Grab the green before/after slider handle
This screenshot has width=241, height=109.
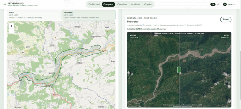tap(179, 70)
